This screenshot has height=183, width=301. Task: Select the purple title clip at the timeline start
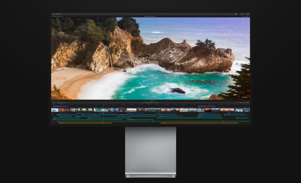click(61, 106)
